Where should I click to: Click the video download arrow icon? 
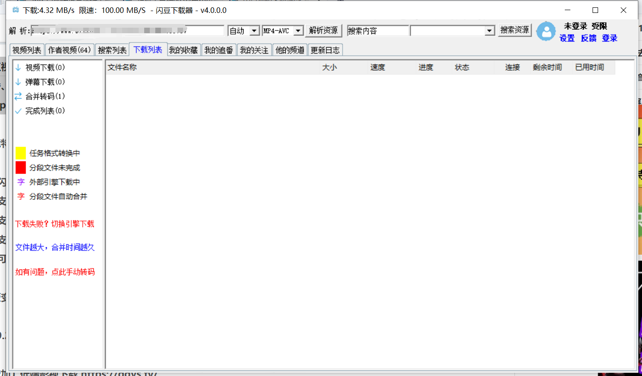(18, 68)
